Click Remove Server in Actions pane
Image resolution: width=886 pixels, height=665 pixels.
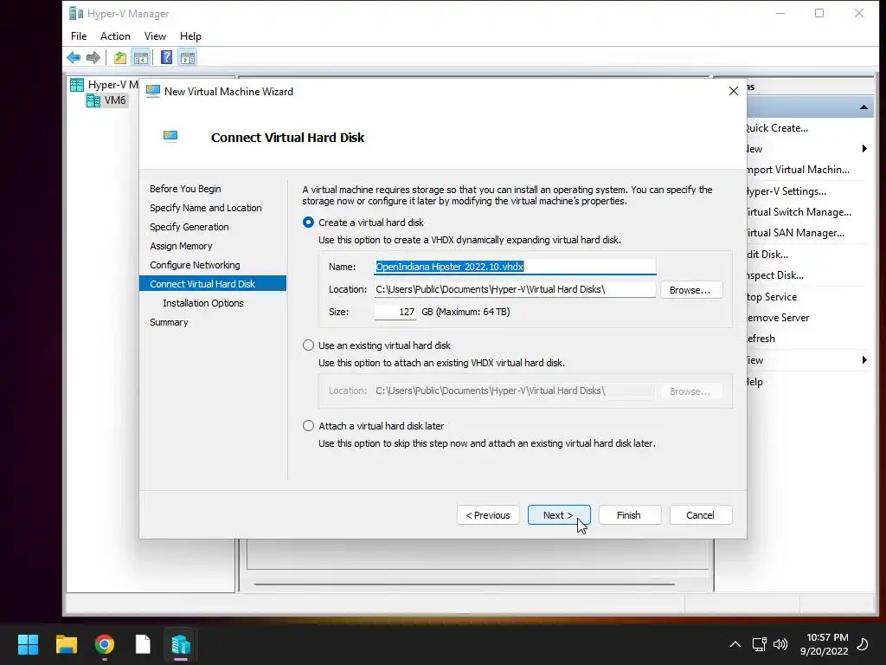click(778, 318)
